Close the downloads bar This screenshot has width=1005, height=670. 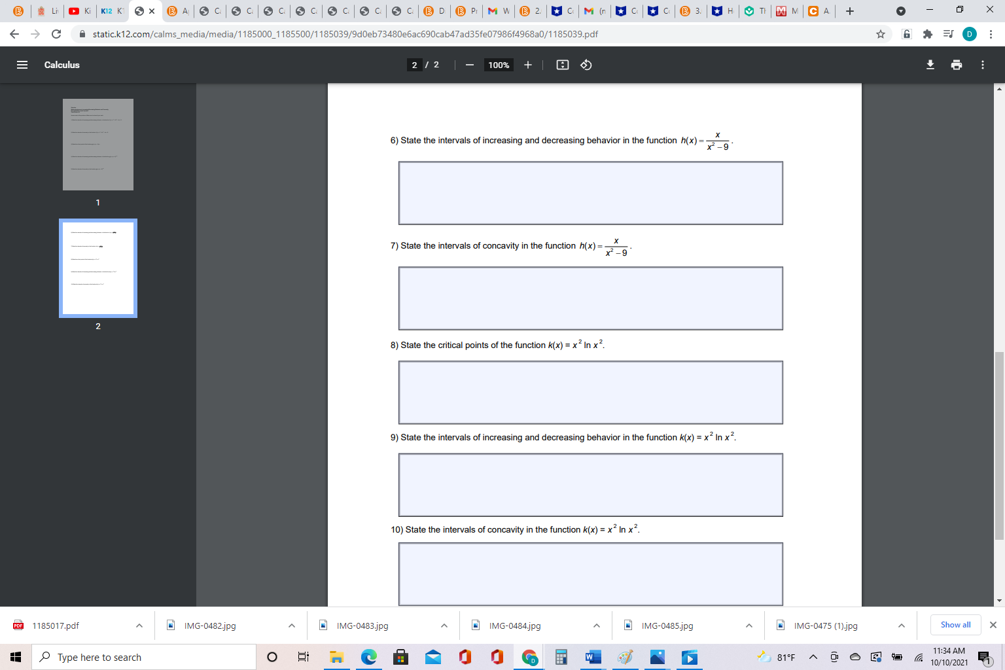(x=993, y=625)
